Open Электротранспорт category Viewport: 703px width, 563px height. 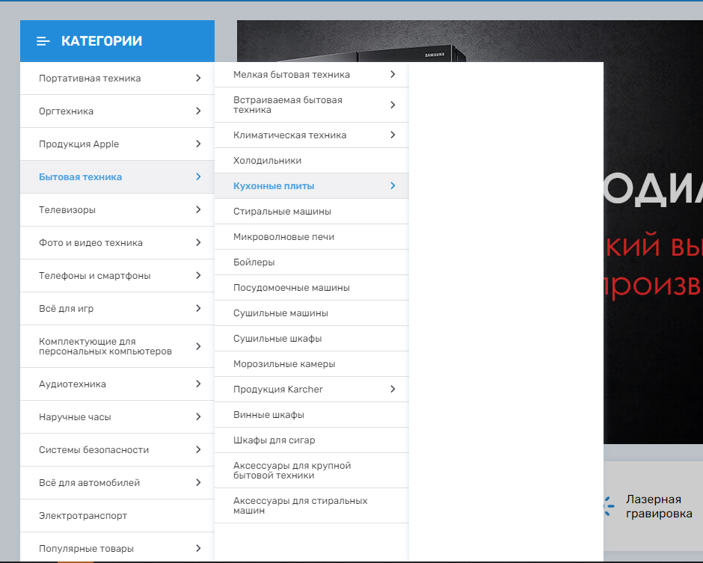83,516
